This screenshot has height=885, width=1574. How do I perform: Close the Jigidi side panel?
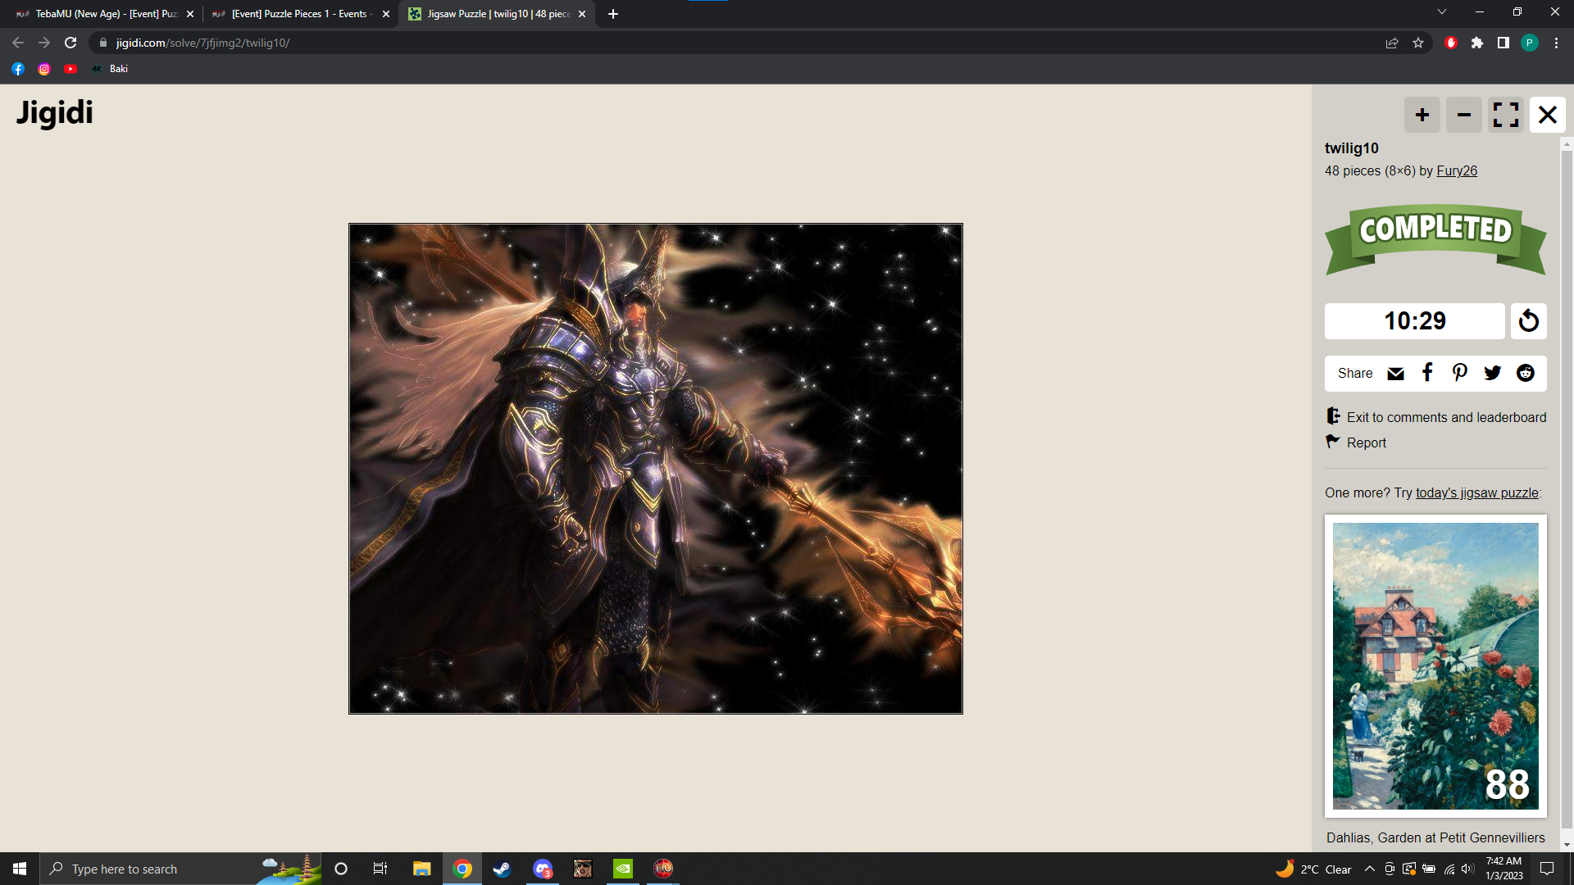pos(1547,115)
